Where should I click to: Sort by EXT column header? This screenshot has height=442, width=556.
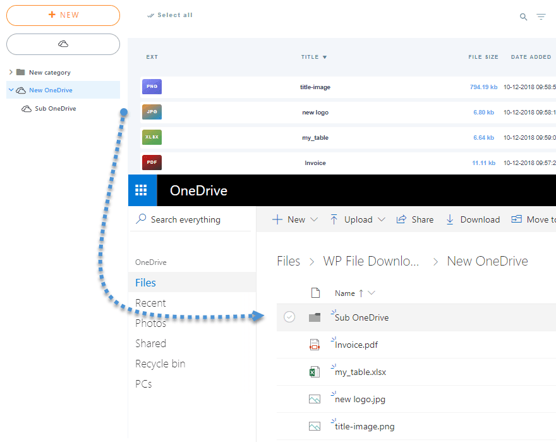point(152,57)
